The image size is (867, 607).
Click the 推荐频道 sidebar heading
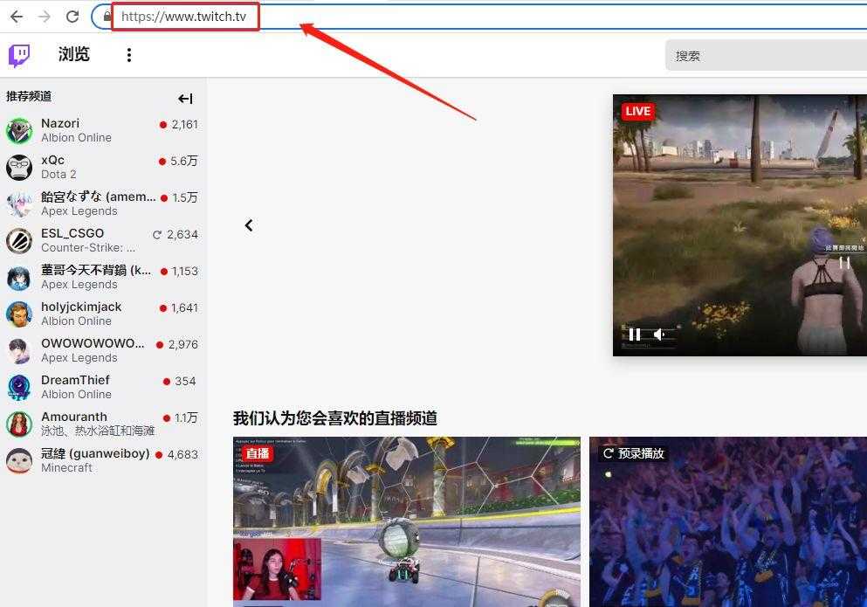29,96
